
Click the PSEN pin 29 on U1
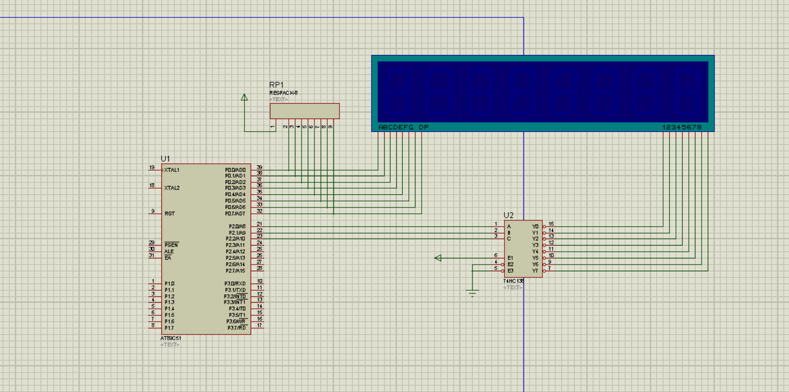[156, 245]
